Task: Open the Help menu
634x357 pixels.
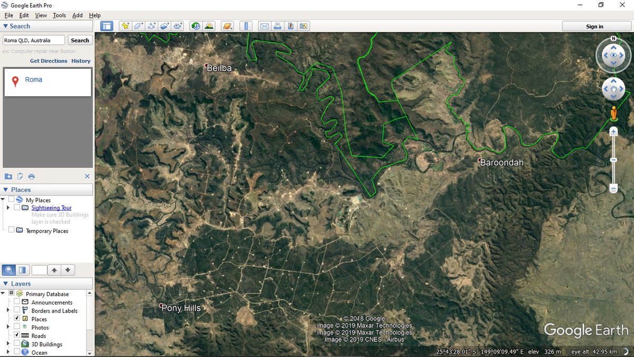Action: pos(95,15)
